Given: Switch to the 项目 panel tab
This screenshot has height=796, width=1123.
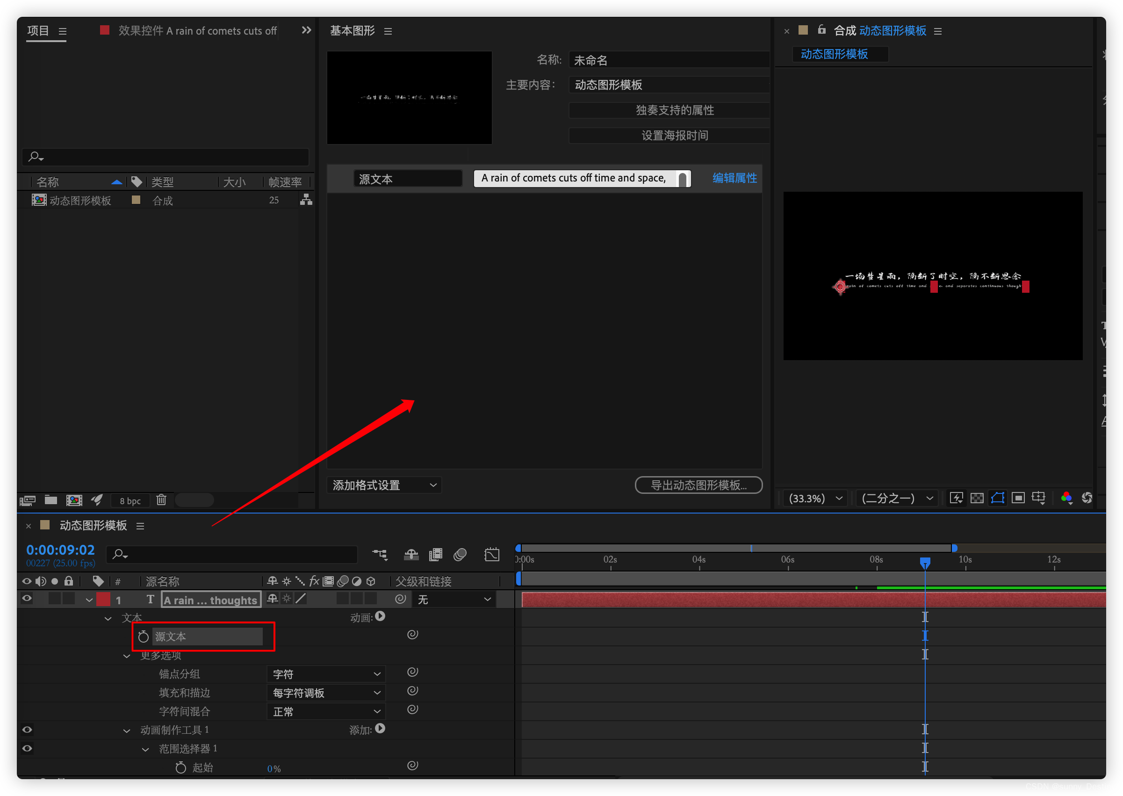Looking at the screenshot, I should click(38, 30).
